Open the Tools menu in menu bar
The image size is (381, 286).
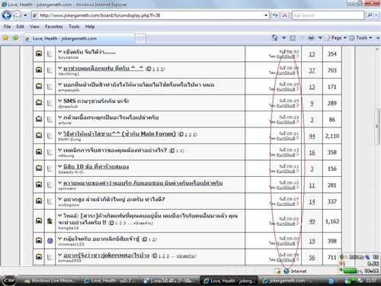coord(74,27)
